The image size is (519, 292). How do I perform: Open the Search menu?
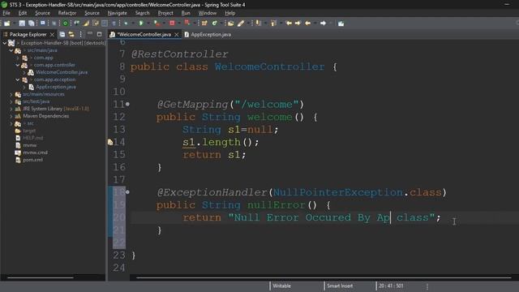[x=143, y=13]
